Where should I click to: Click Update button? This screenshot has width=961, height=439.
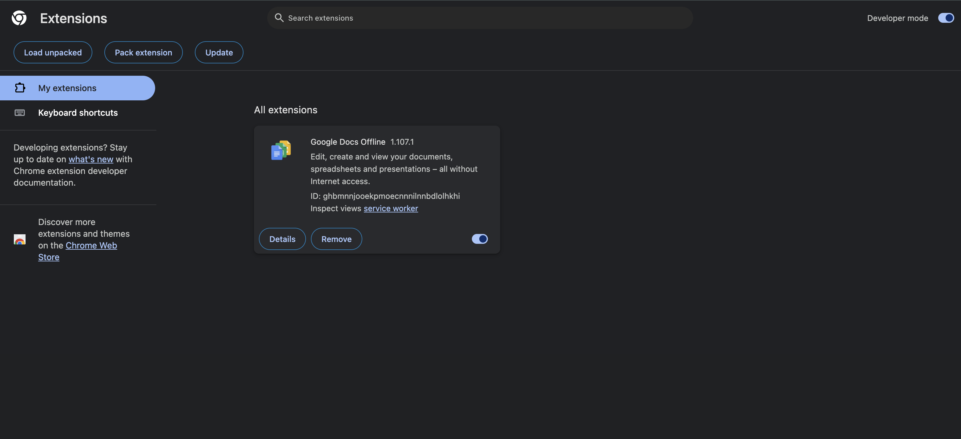[x=219, y=52]
